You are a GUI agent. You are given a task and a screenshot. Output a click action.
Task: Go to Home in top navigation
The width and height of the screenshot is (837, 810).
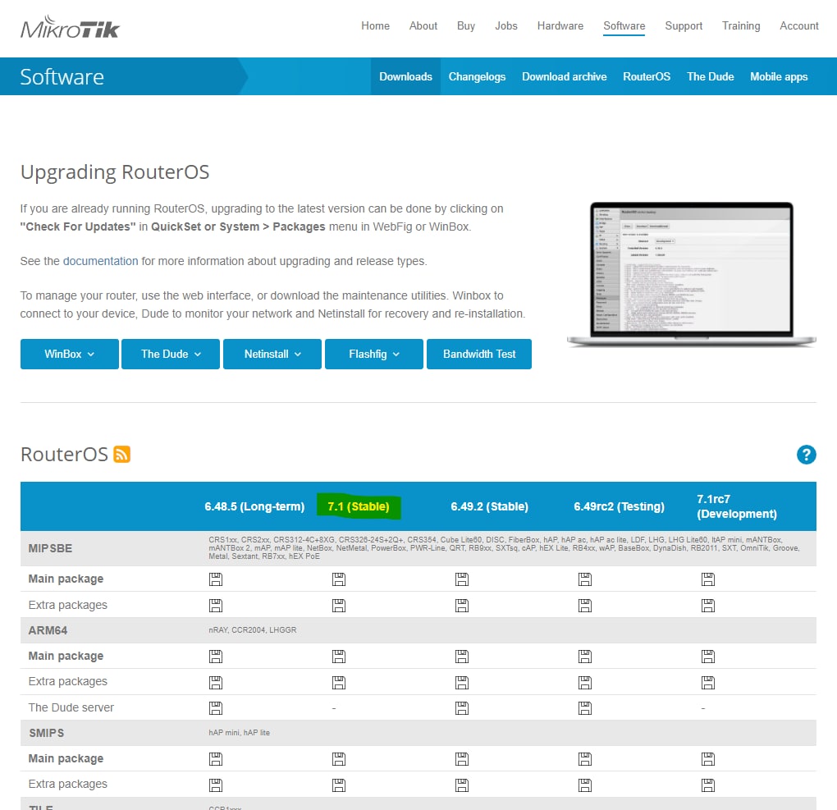(375, 25)
